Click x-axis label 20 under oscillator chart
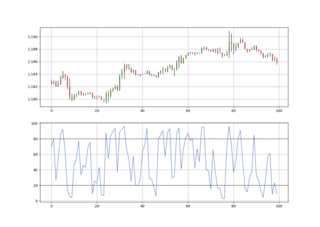The width and height of the screenshot is (320, 227). click(97, 206)
